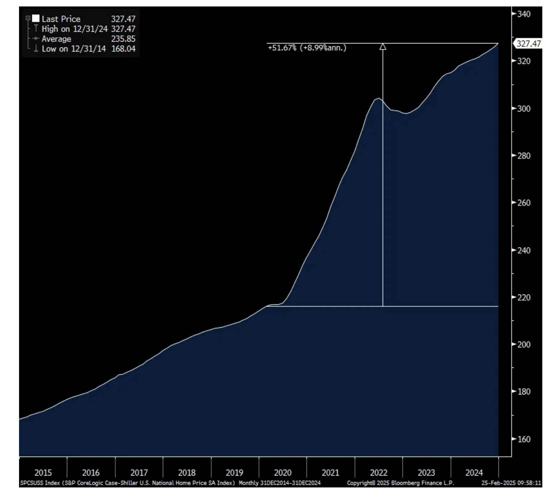Image resolution: width=552 pixels, height=500 pixels.
Task: Collapse the Last Price legend tree
Action: [x=28, y=18]
